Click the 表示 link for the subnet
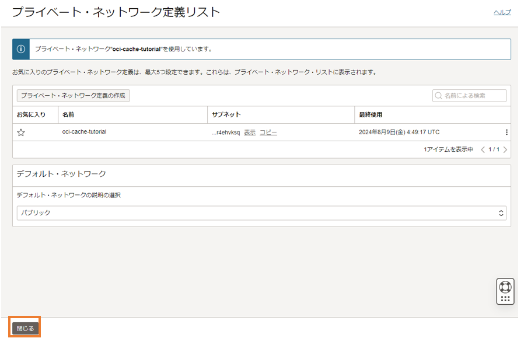 coord(250,133)
